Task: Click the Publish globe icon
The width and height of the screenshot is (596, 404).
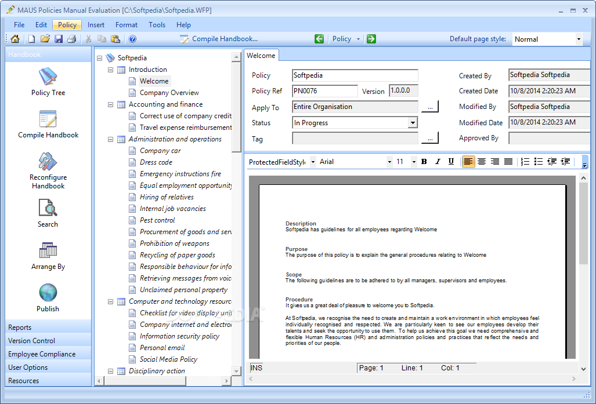Action: pyautogui.click(x=48, y=298)
